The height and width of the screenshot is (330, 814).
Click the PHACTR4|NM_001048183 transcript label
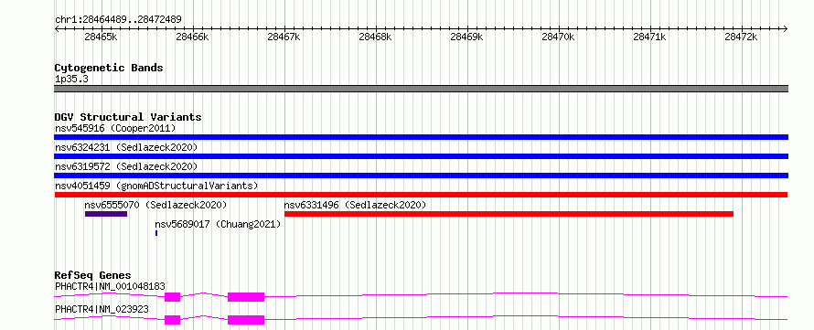coord(110,286)
